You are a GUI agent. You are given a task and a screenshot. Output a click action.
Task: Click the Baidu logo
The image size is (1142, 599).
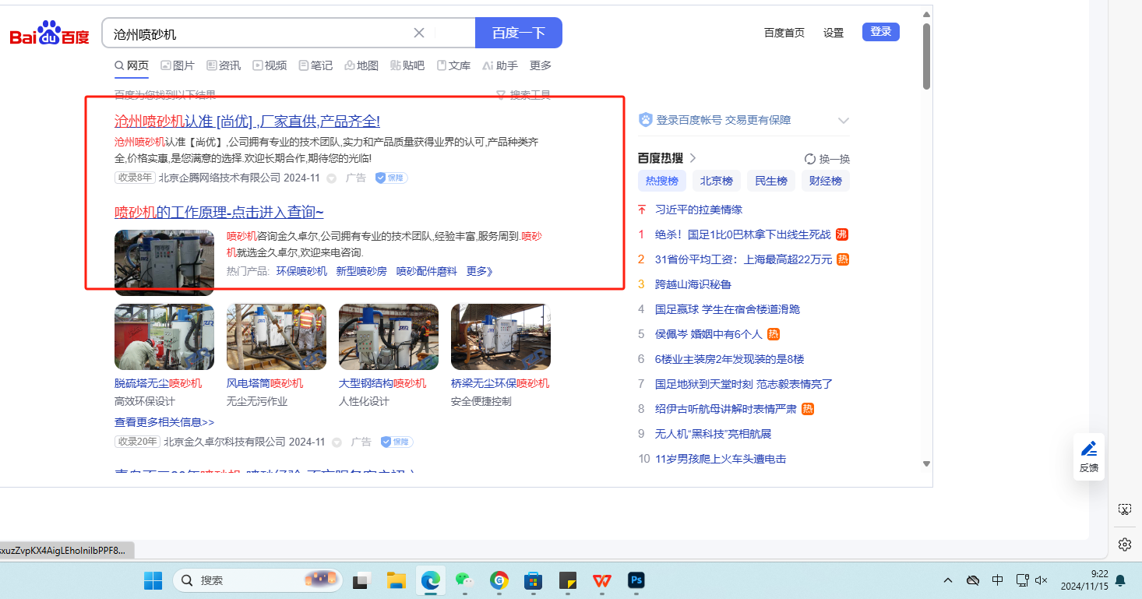point(49,33)
